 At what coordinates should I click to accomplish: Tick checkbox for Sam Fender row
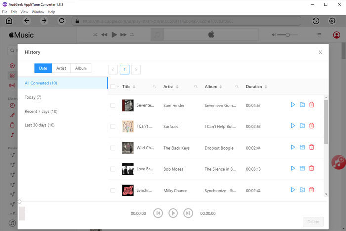pos(113,105)
